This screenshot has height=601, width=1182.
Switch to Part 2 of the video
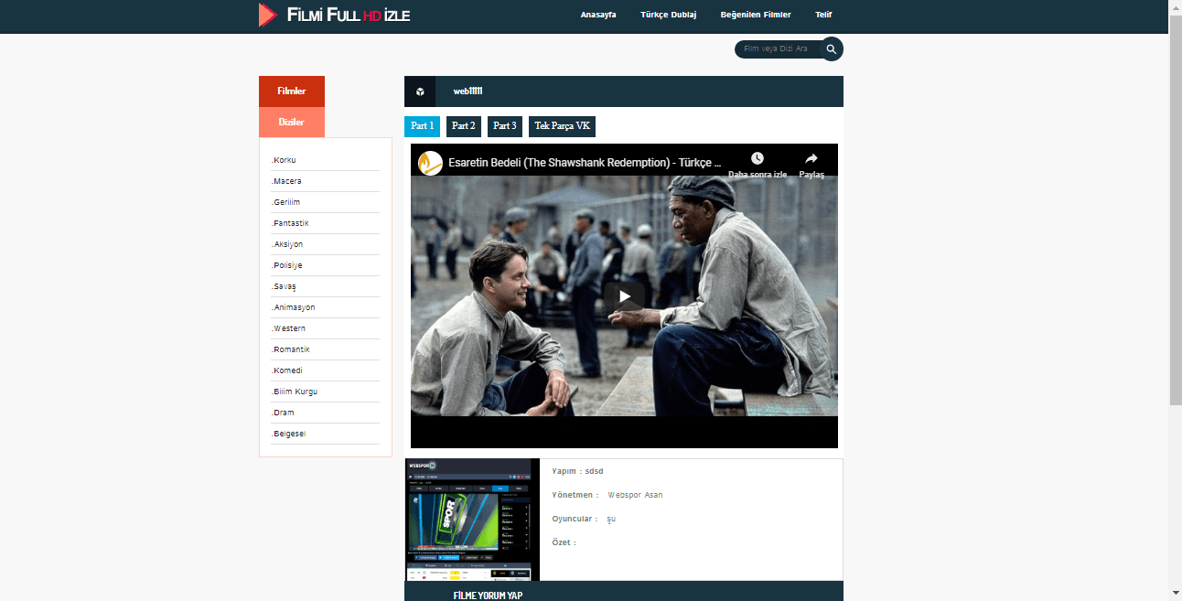(464, 126)
